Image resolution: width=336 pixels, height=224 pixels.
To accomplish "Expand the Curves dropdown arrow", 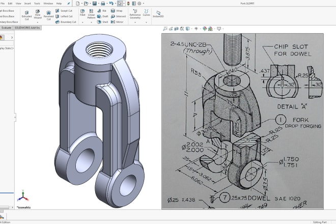I will 146,22.
